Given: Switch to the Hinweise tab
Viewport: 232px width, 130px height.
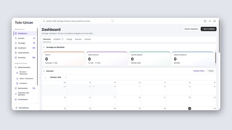Looking at the screenshot, I should pyautogui.click(x=87, y=39).
